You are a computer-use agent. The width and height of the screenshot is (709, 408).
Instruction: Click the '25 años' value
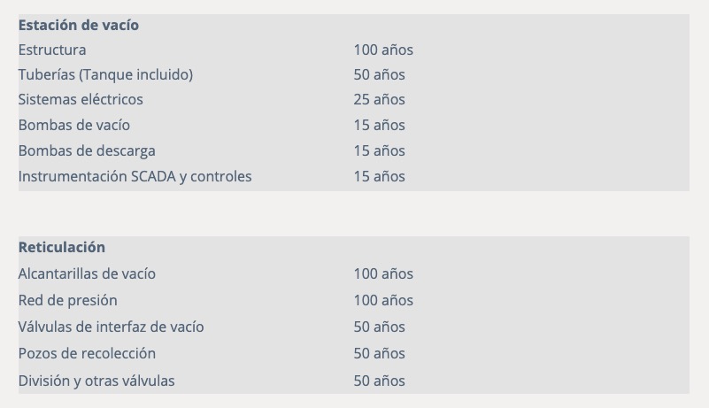pos(379,99)
